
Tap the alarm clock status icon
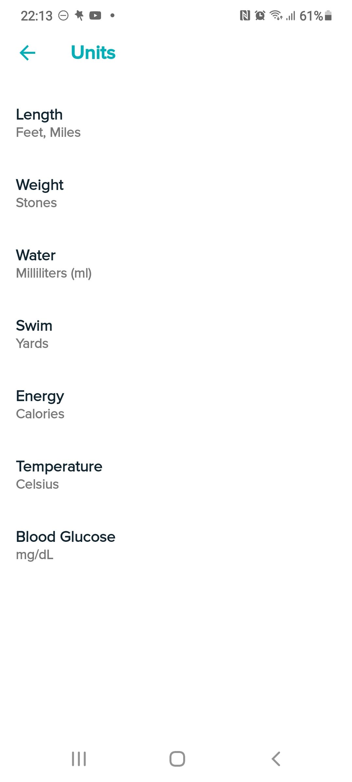260,15
